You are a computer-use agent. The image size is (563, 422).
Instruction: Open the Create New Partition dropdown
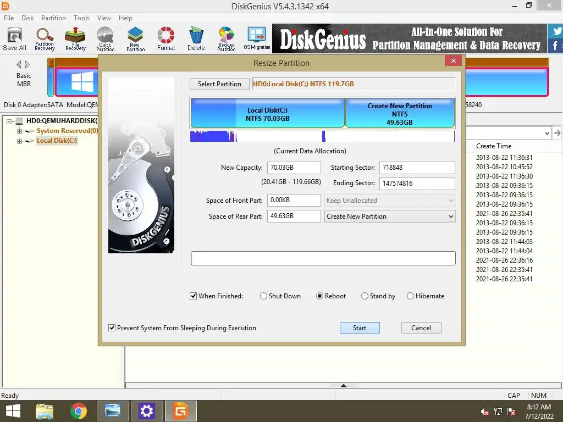[x=390, y=216]
